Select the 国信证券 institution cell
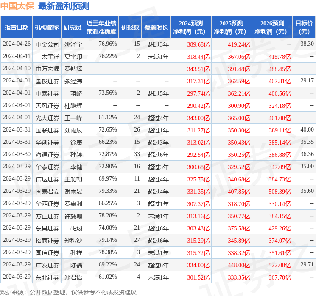316x296 pixels. tap(48, 252)
